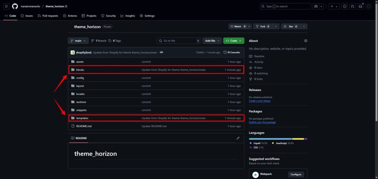Open shopify[bot] author link

[x=84, y=52]
